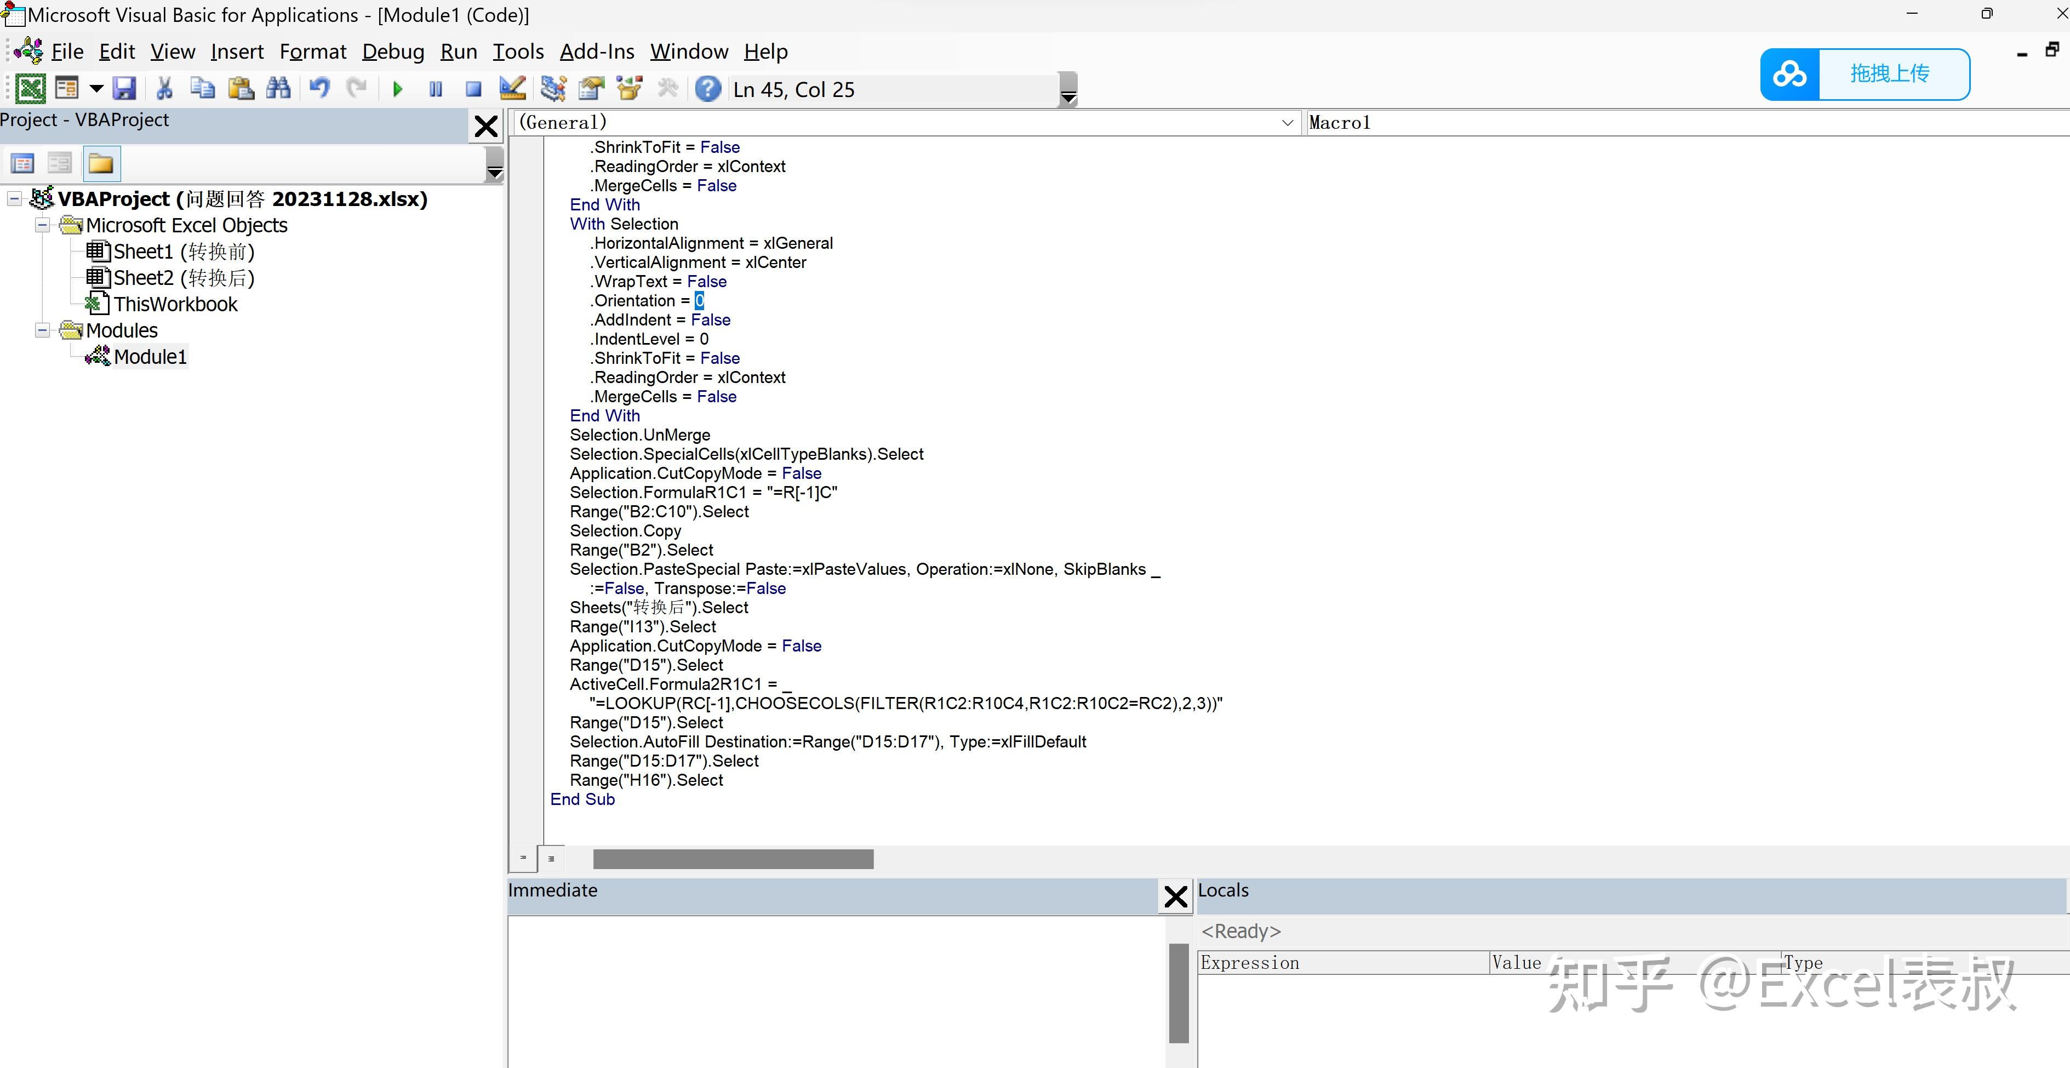Open the Debug menu
Screen dimensions: 2070x1068
tap(393, 52)
